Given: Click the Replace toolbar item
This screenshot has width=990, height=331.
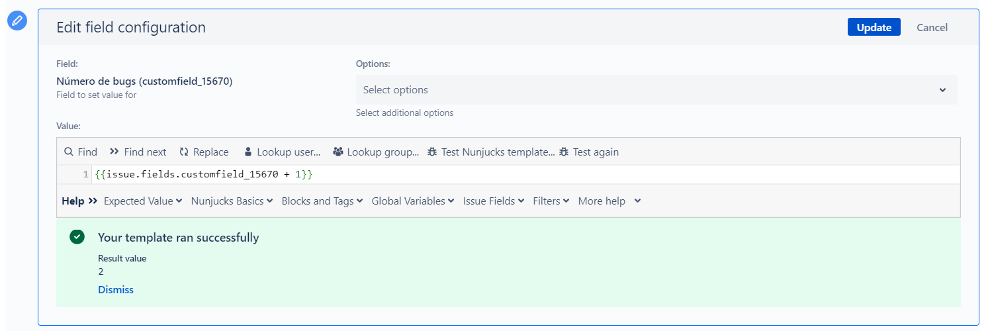Looking at the screenshot, I should (204, 152).
